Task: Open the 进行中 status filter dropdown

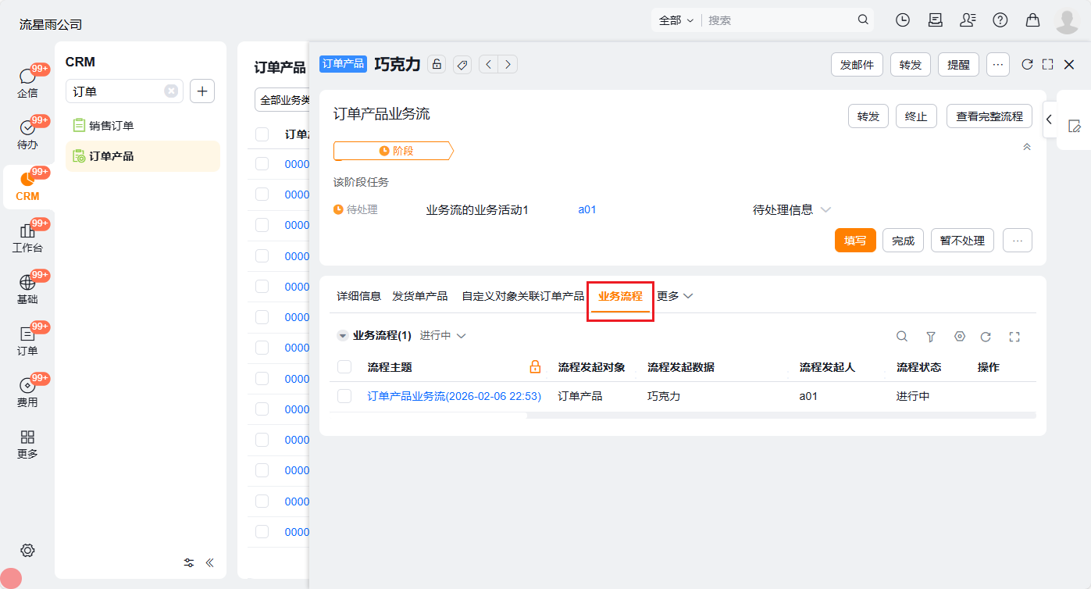Action: (x=443, y=336)
